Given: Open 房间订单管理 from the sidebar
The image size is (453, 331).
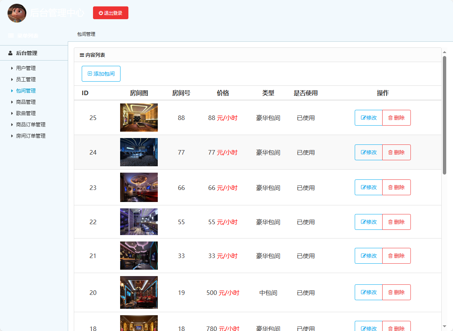Looking at the screenshot, I should click(x=30, y=136).
